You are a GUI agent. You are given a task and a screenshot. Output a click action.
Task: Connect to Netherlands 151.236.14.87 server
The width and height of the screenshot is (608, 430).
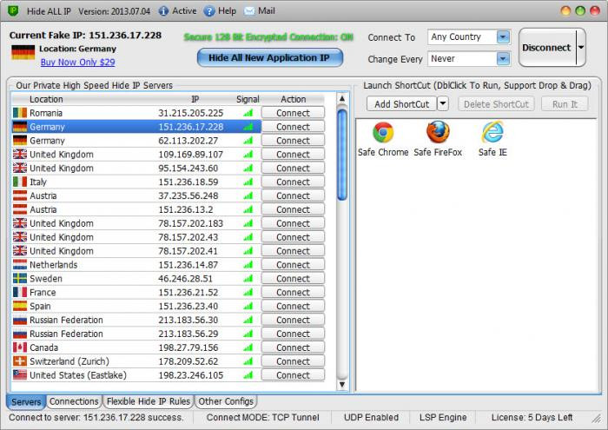coord(294,265)
